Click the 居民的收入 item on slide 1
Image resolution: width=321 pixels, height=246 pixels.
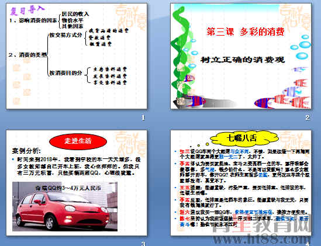click(x=75, y=14)
